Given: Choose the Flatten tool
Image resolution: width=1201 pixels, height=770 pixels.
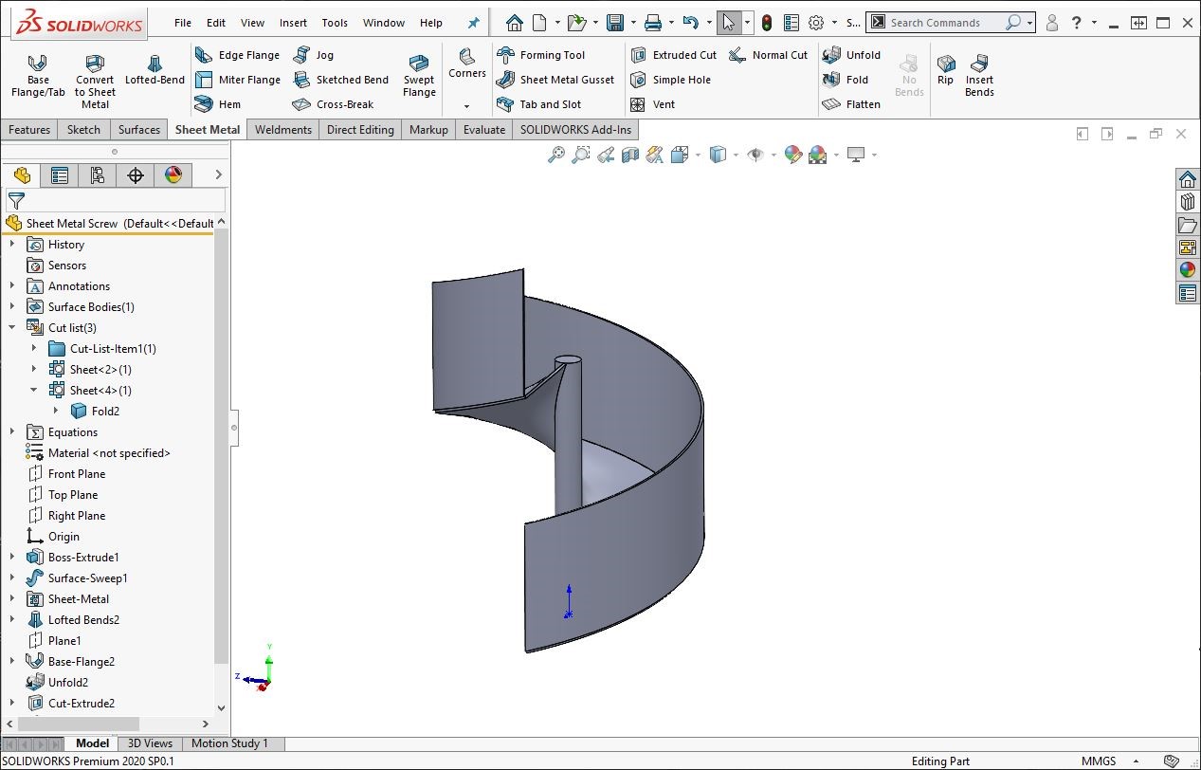Looking at the screenshot, I should point(852,104).
